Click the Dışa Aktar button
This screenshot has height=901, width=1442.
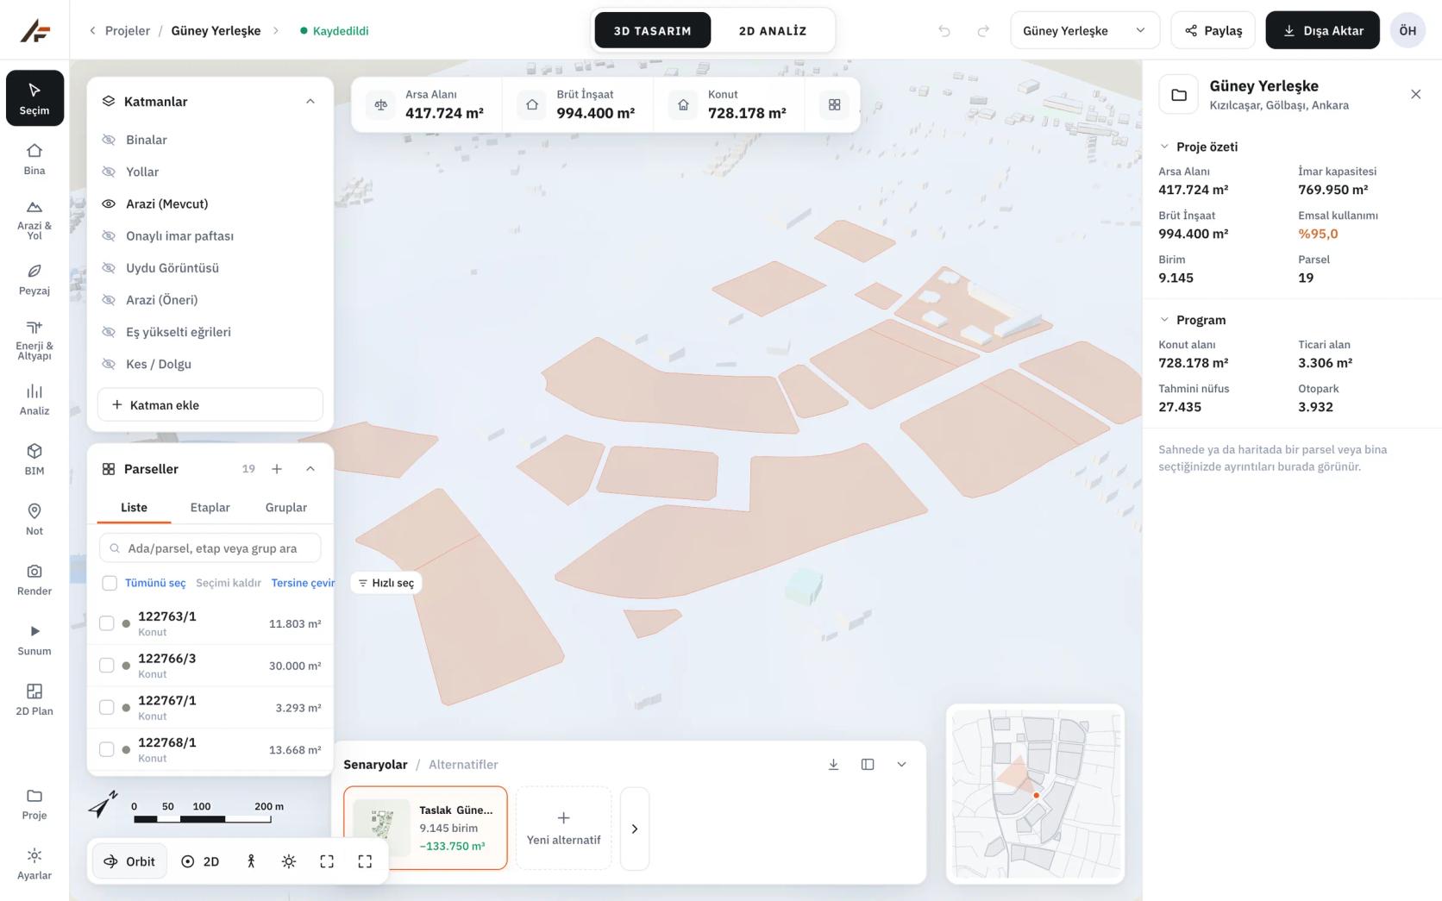1323,31
